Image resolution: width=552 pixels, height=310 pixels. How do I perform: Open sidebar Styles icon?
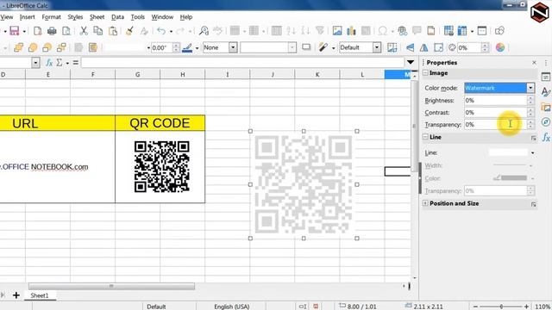pyautogui.click(x=546, y=92)
